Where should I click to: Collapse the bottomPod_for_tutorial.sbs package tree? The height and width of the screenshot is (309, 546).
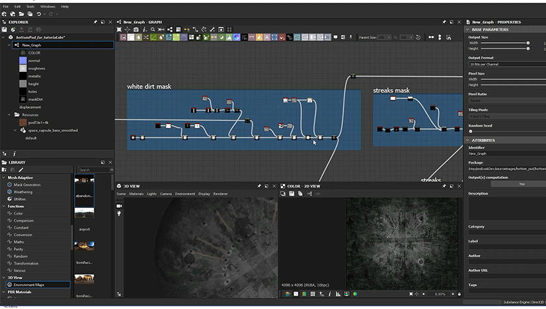pyautogui.click(x=3, y=37)
